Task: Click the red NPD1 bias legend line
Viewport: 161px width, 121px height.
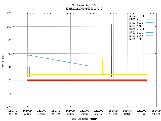Action: [150, 36]
